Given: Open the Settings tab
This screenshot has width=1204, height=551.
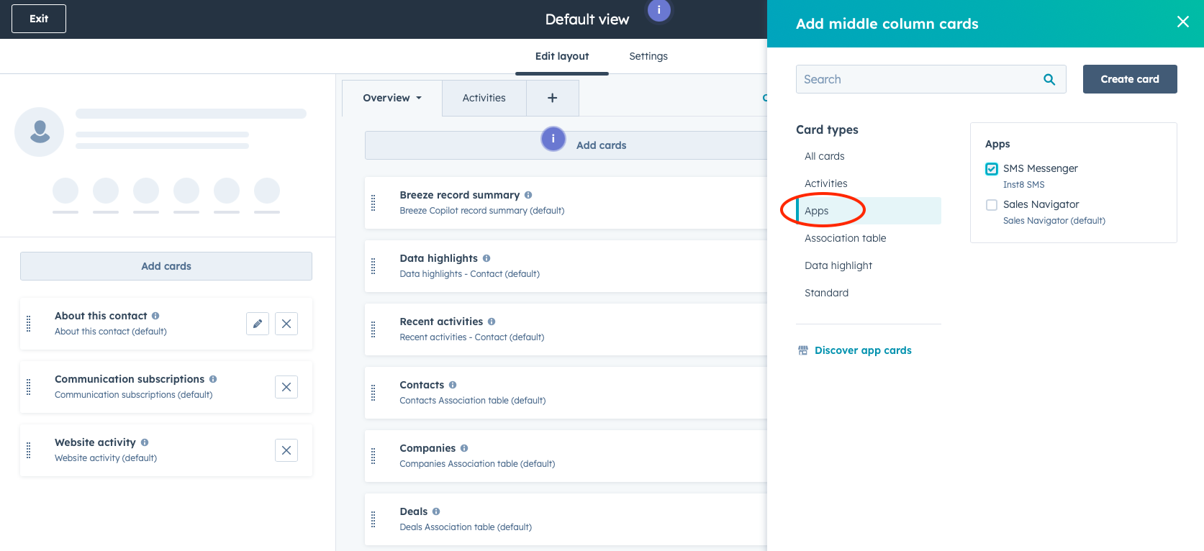Looking at the screenshot, I should point(648,56).
